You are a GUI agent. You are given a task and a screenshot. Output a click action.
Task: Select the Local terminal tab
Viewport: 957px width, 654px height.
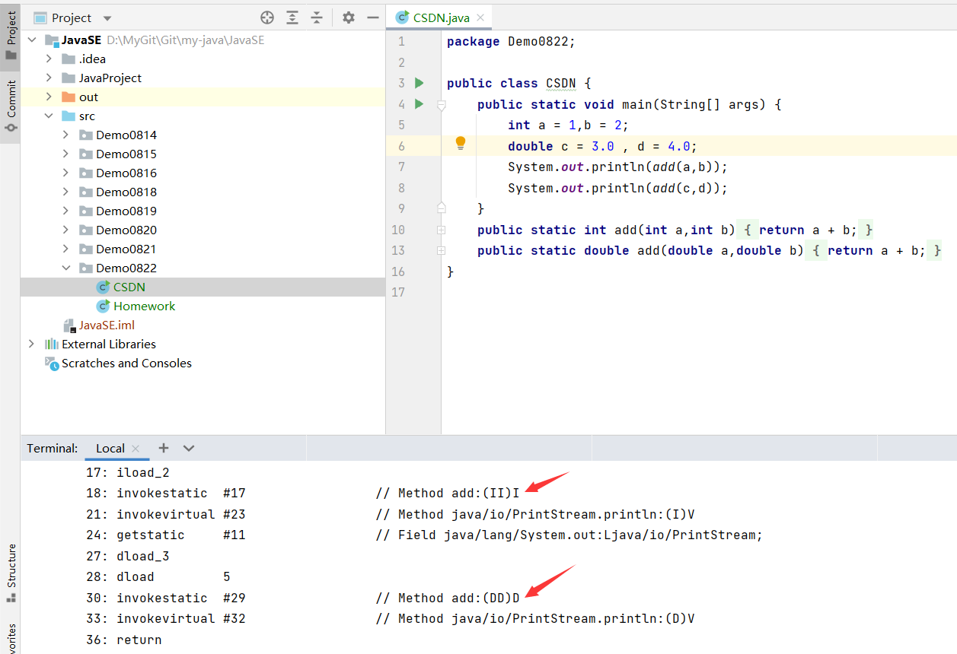(x=110, y=449)
